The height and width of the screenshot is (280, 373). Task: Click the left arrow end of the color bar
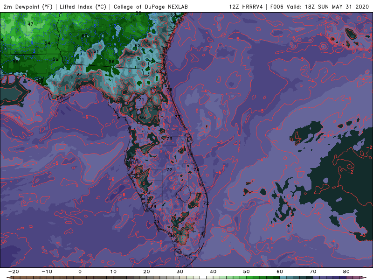tap(9, 278)
